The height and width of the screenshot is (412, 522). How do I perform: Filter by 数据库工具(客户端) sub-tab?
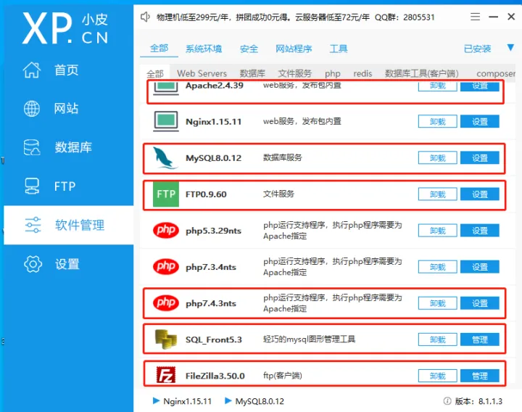pyautogui.click(x=422, y=73)
